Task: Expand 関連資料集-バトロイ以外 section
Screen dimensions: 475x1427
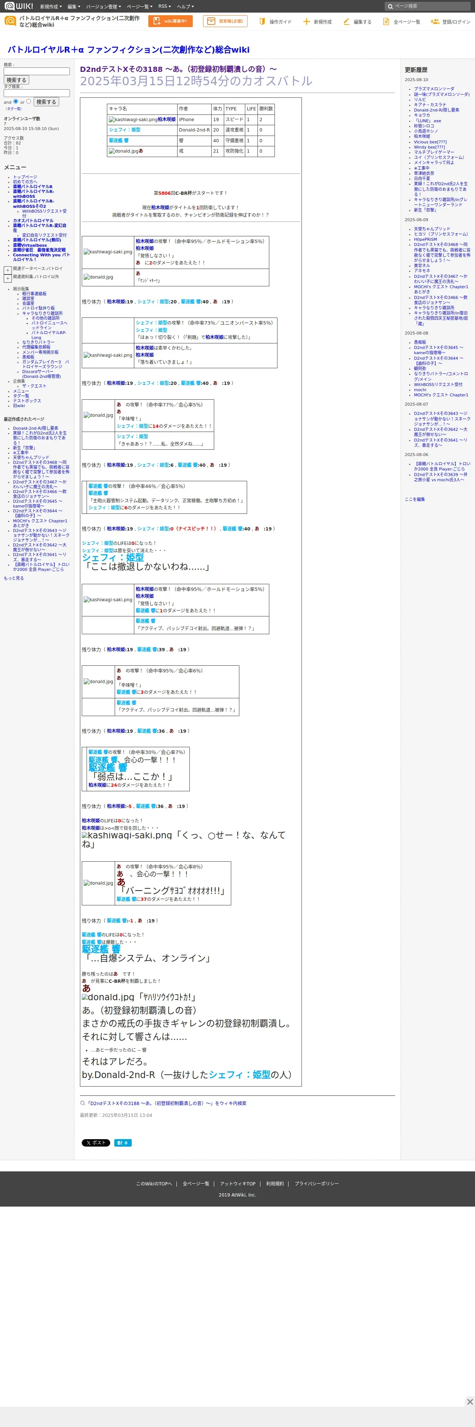Action: pyautogui.click(x=8, y=278)
